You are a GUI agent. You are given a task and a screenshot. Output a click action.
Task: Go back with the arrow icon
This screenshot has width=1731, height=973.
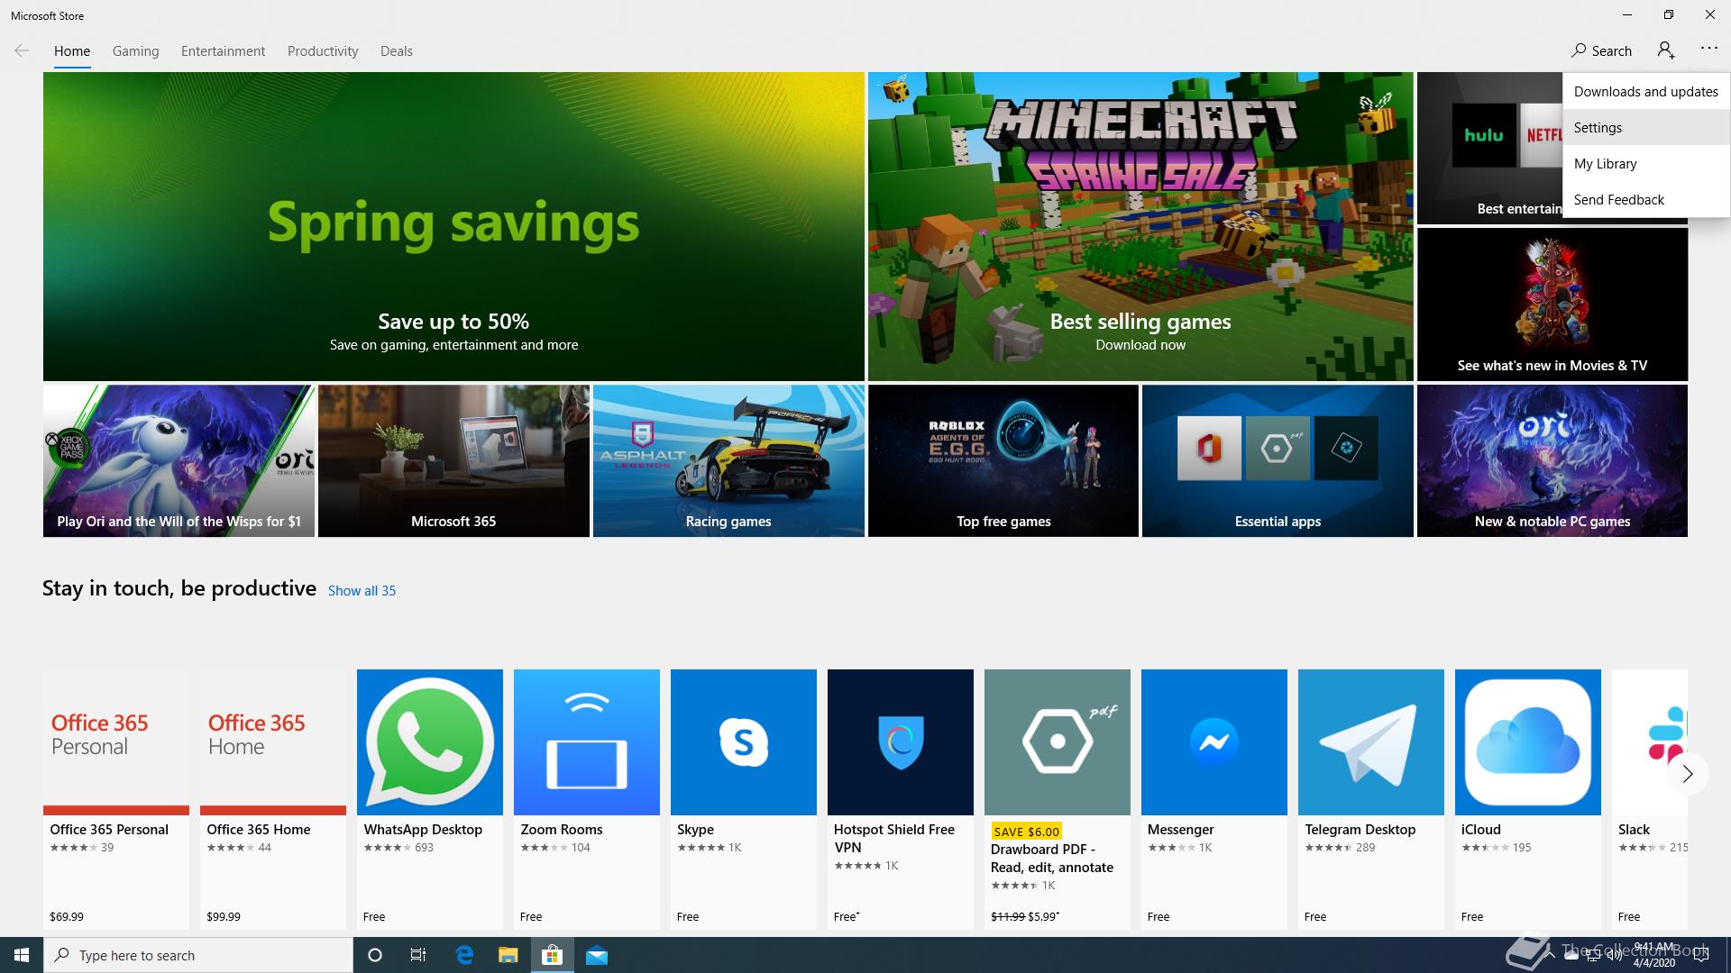pos(22,51)
